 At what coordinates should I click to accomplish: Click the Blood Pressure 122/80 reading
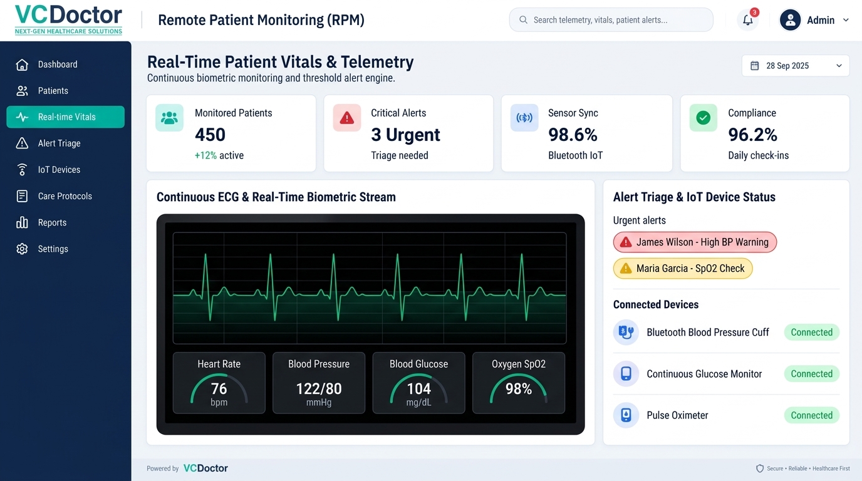[319, 389]
